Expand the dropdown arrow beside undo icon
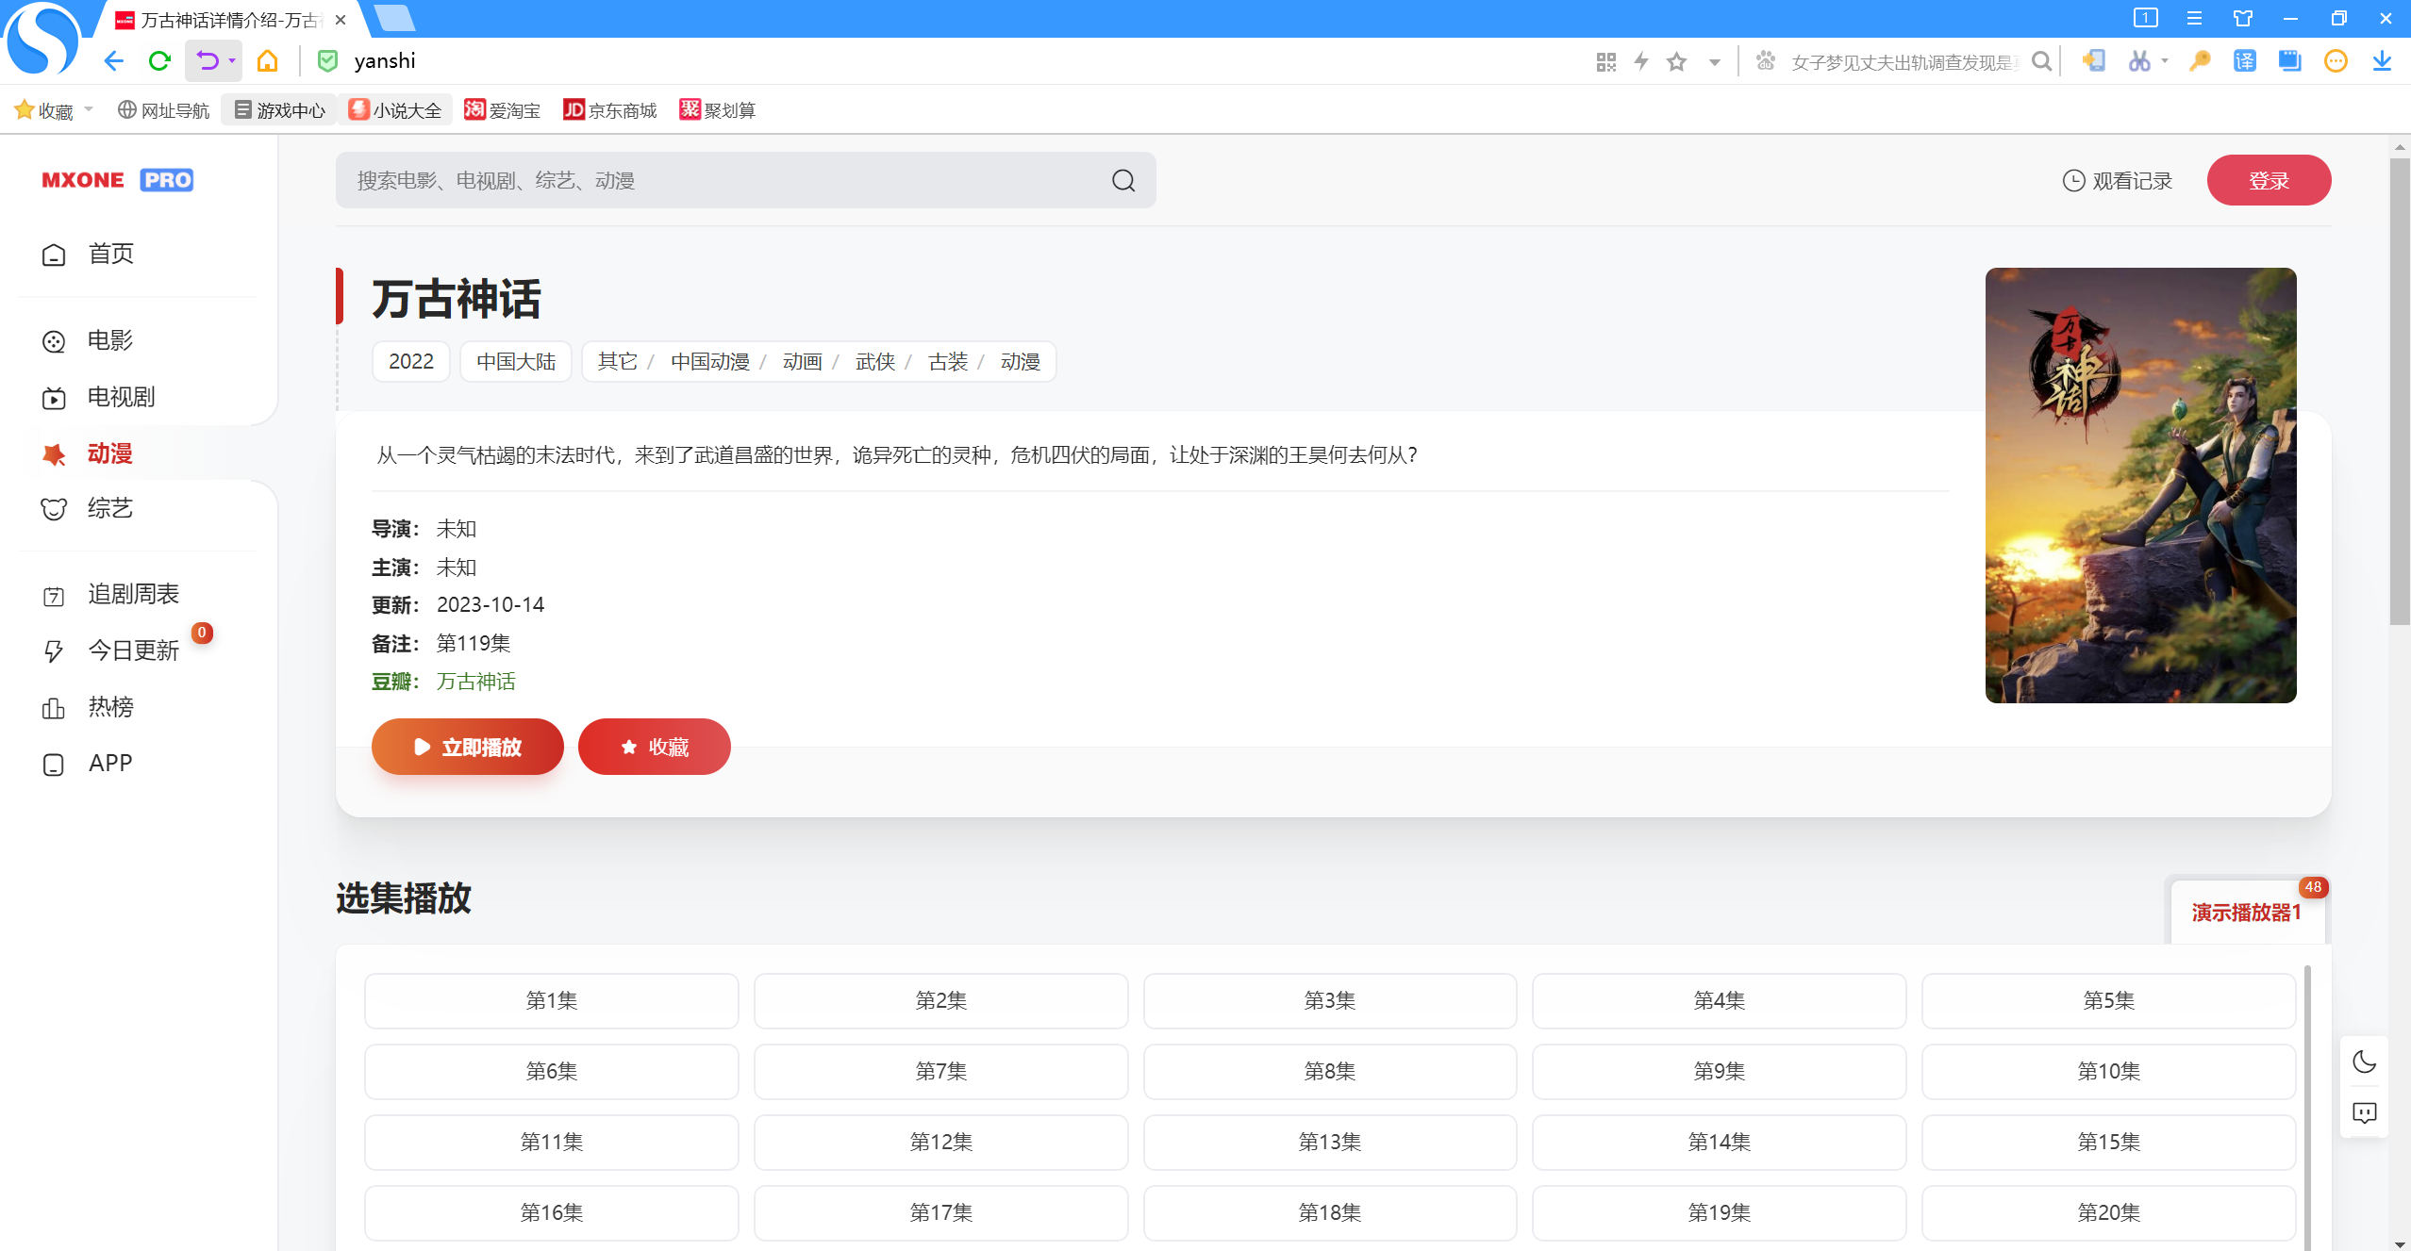Screen dimensions: 2411x1251 [x=232, y=61]
